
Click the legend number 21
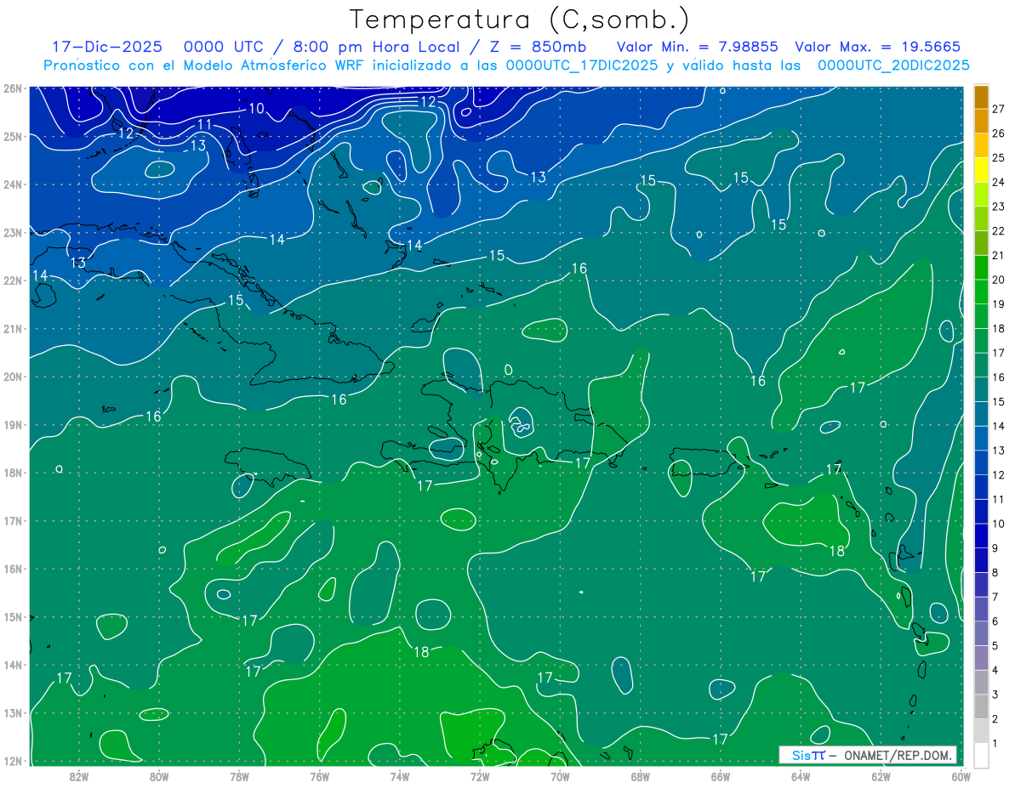click(x=998, y=255)
